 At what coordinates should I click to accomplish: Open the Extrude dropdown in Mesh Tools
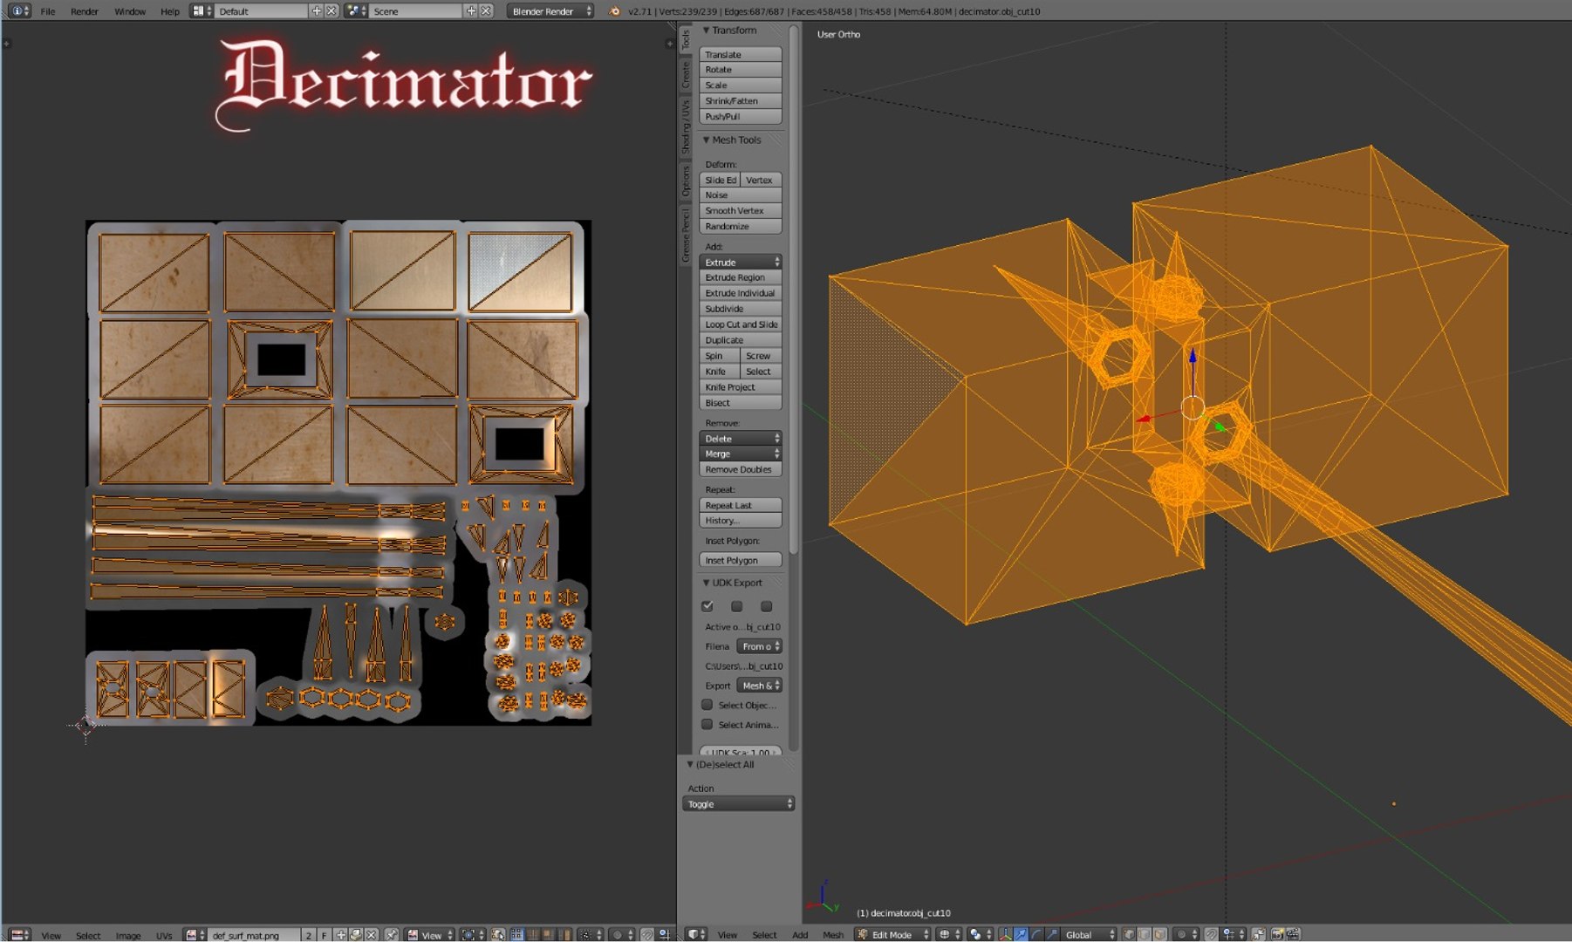(x=741, y=262)
